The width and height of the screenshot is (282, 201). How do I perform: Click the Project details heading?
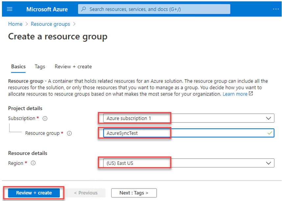25,108
